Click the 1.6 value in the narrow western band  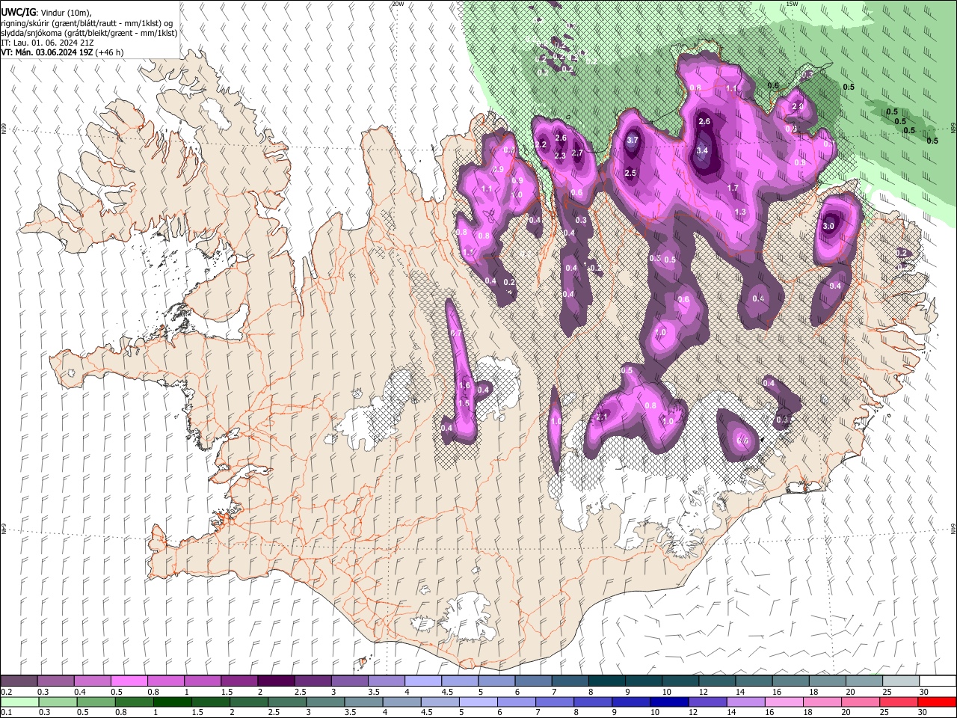pos(464,386)
